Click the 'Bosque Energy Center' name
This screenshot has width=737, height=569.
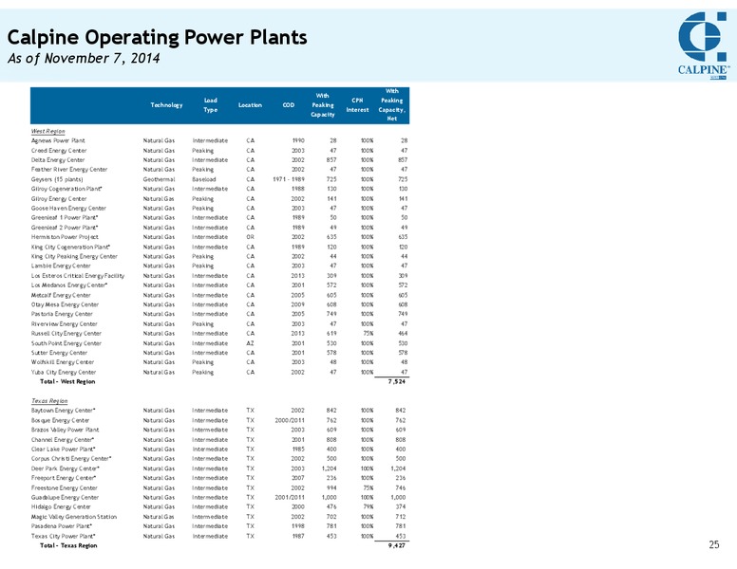pyautogui.click(x=60, y=421)
